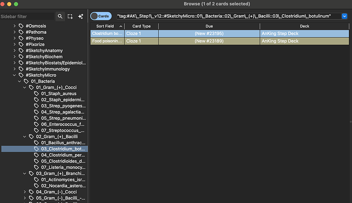
Task: Expand the #SketchyImmunology tag
Action: click(14, 69)
